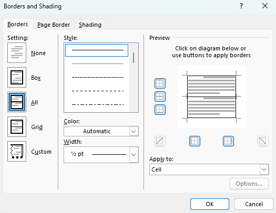Switch to the Shading tab
The width and height of the screenshot is (276, 213).
90,25
